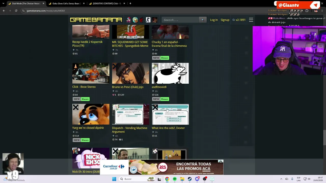The image size is (326, 183).
Task: Open the Counter-Strike game icon
Action: 148,20
